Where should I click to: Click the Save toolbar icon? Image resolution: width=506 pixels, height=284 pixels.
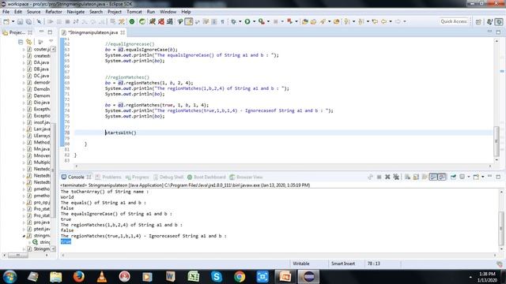20,21
